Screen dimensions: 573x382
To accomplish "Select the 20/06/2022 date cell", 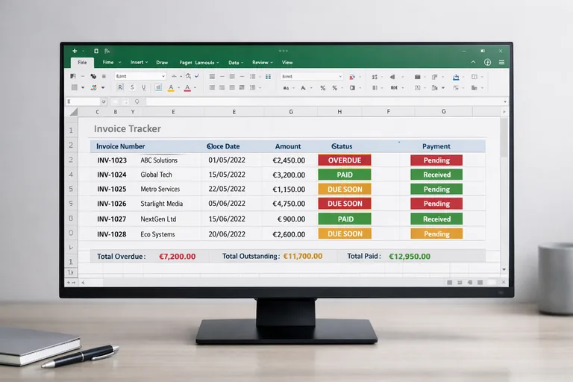I will coord(227,234).
